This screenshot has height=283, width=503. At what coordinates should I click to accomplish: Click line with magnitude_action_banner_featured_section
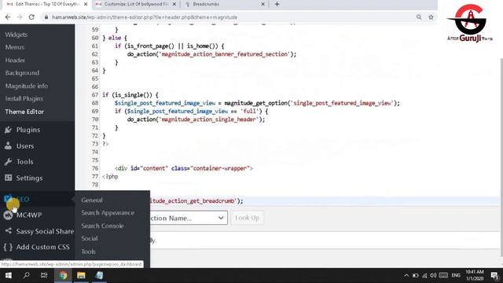211,54
